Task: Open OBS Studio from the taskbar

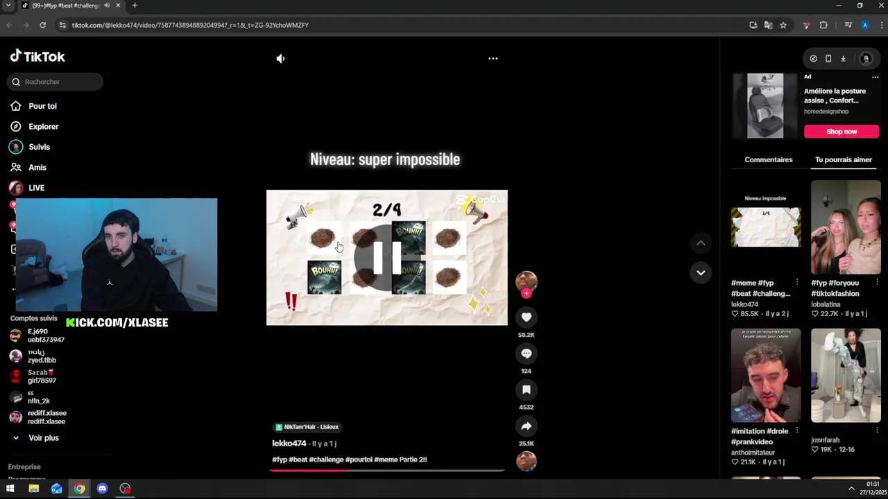Action: 125,489
